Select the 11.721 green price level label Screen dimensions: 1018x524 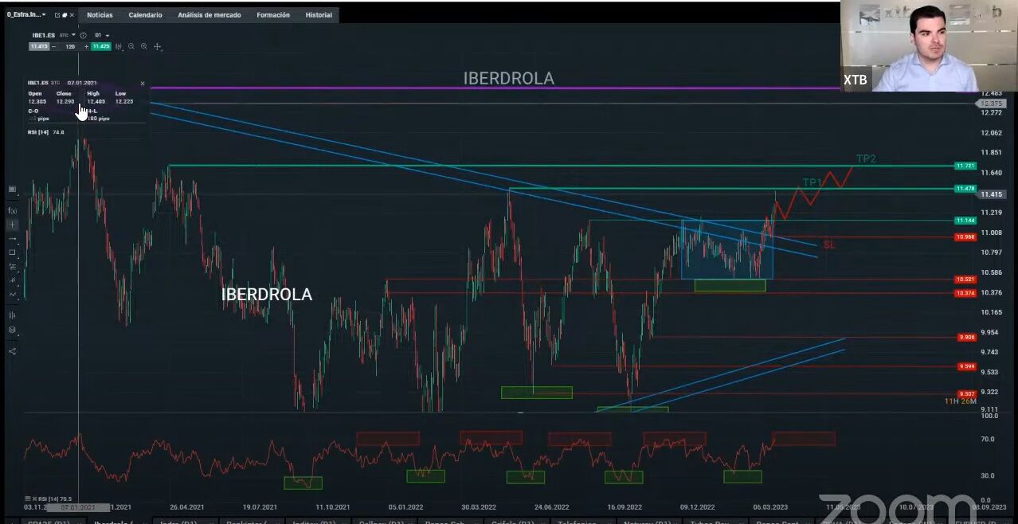click(965, 166)
